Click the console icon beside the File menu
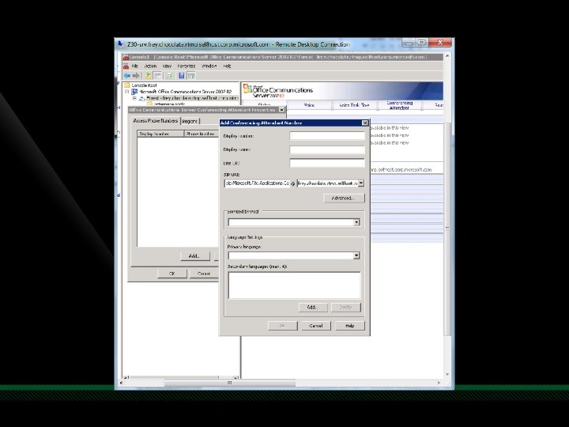 (126, 66)
